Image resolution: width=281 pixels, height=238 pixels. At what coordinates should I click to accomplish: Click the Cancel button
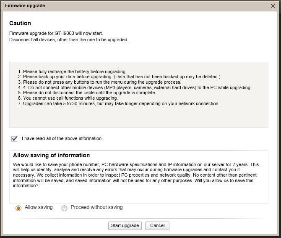coord(157,226)
